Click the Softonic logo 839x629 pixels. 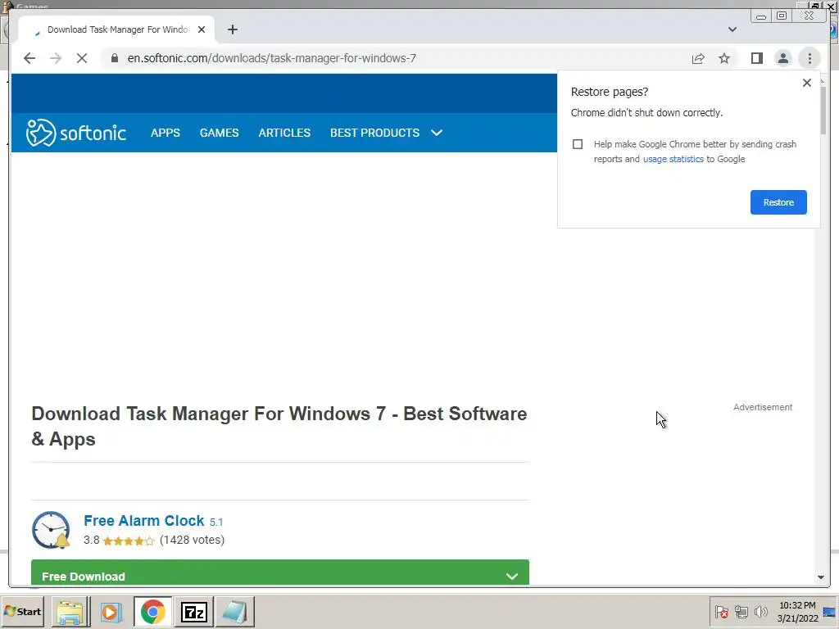pyautogui.click(x=76, y=133)
